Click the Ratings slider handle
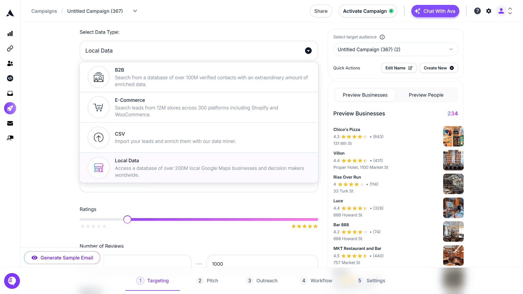The height and width of the screenshot is (294, 523). pos(127,219)
